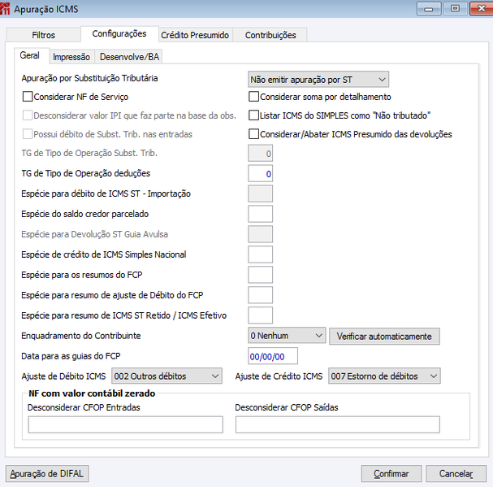Click the Data para as guias do FCP field
This screenshot has height=487, width=493.
point(273,356)
